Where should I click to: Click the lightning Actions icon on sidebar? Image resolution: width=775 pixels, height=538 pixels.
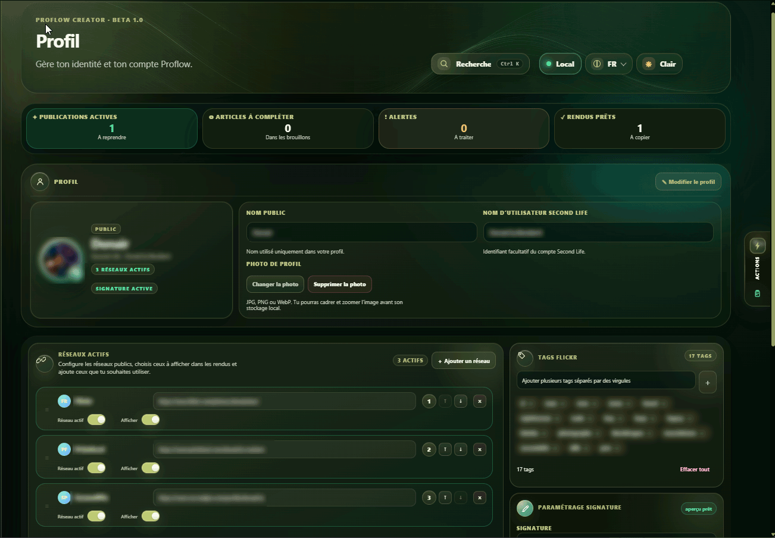(757, 245)
